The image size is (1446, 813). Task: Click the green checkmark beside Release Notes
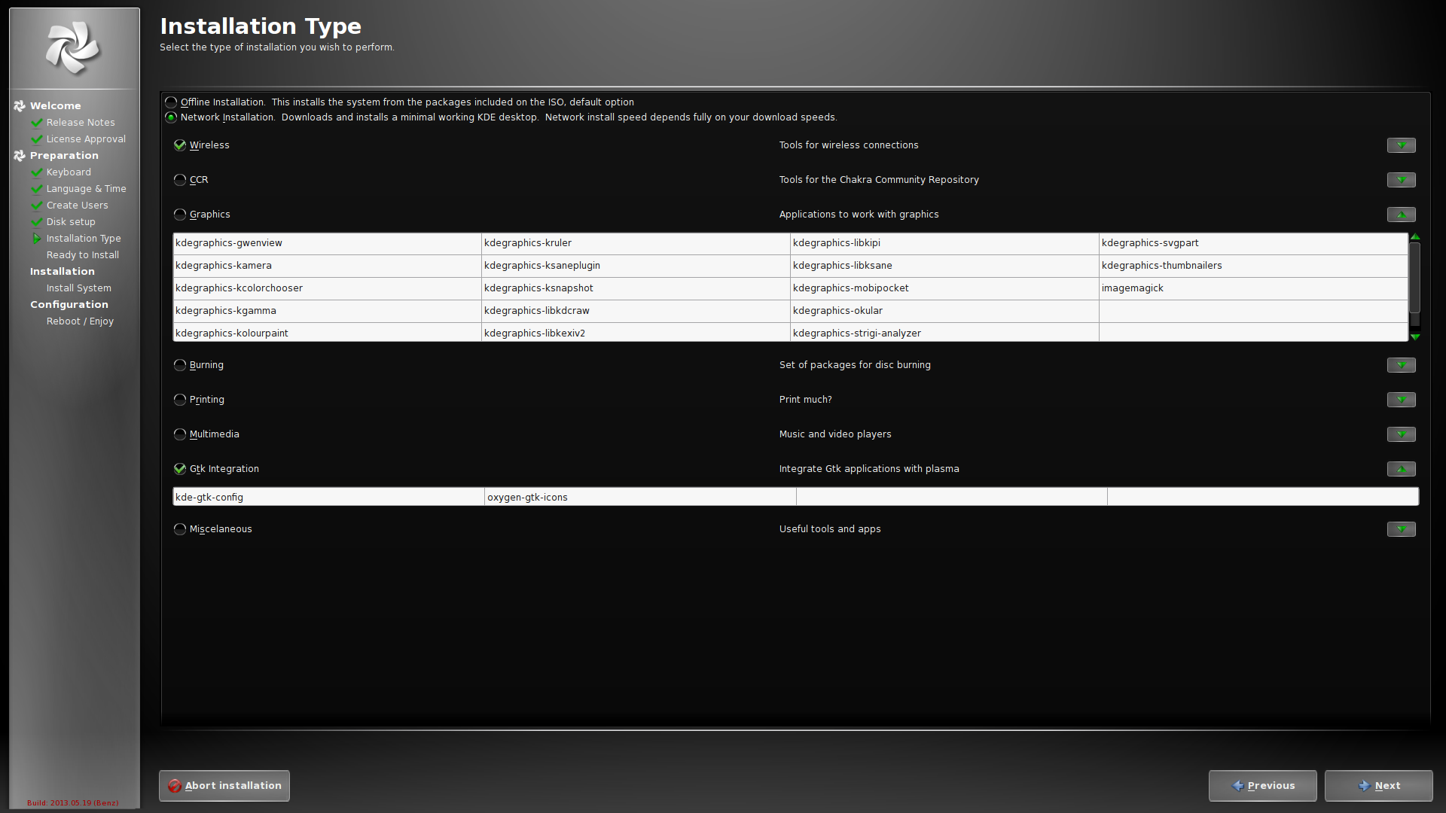click(x=36, y=123)
